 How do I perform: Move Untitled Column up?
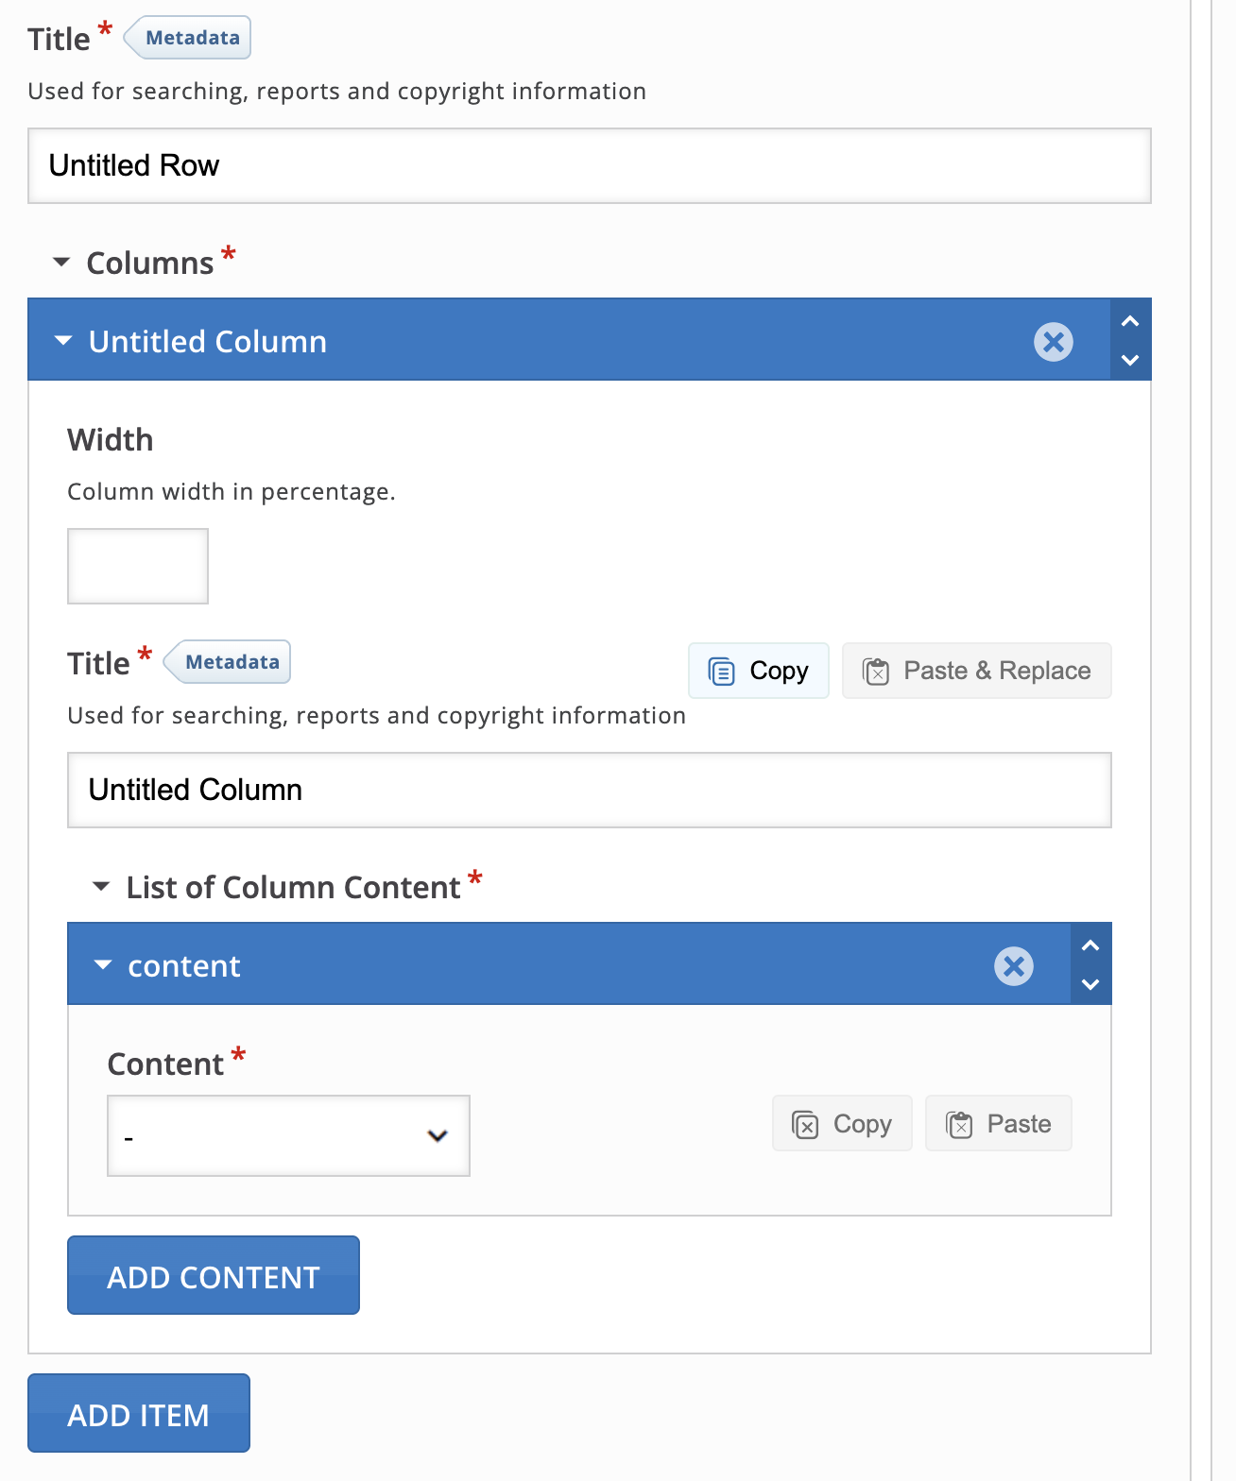click(x=1130, y=322)
